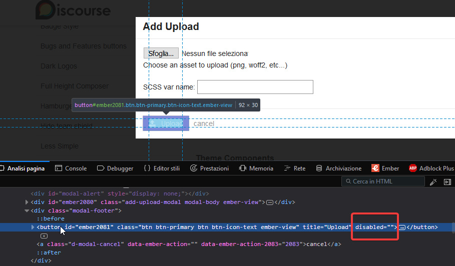Click the title="Upload" attribute
Screen dimensions: 455x266
327,227
